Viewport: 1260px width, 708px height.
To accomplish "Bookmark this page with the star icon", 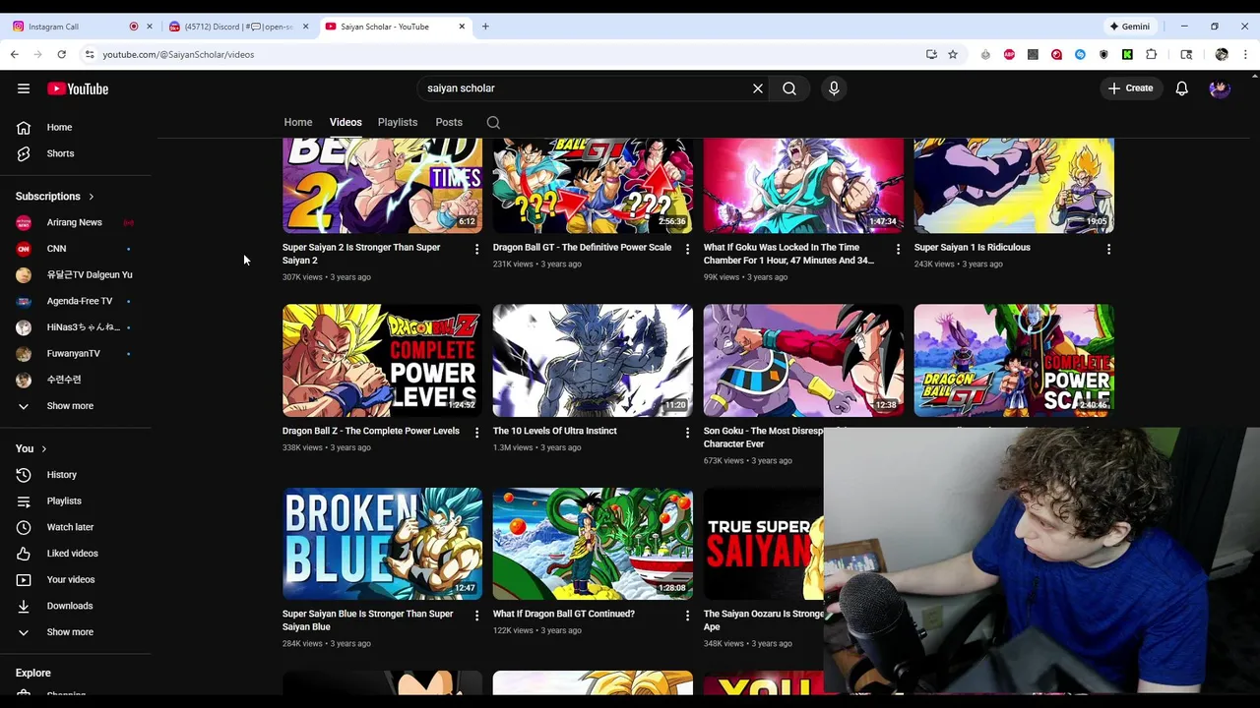I will (953, 54).
